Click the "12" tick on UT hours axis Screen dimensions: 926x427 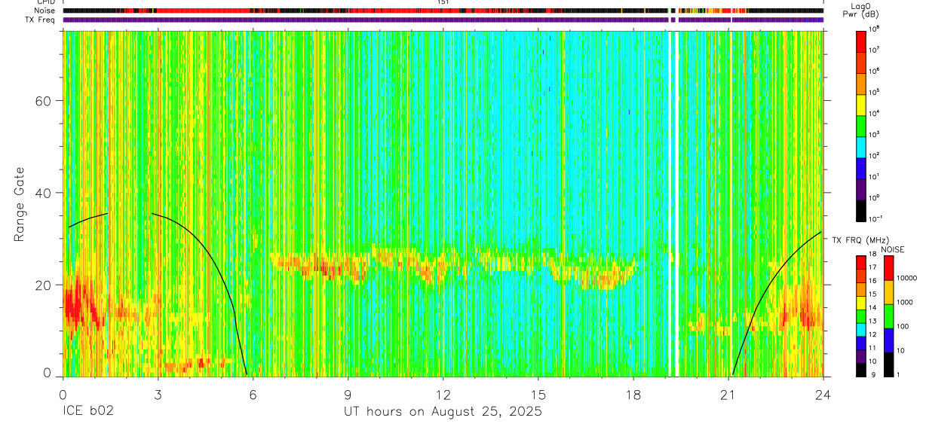(x=443, y=394)
